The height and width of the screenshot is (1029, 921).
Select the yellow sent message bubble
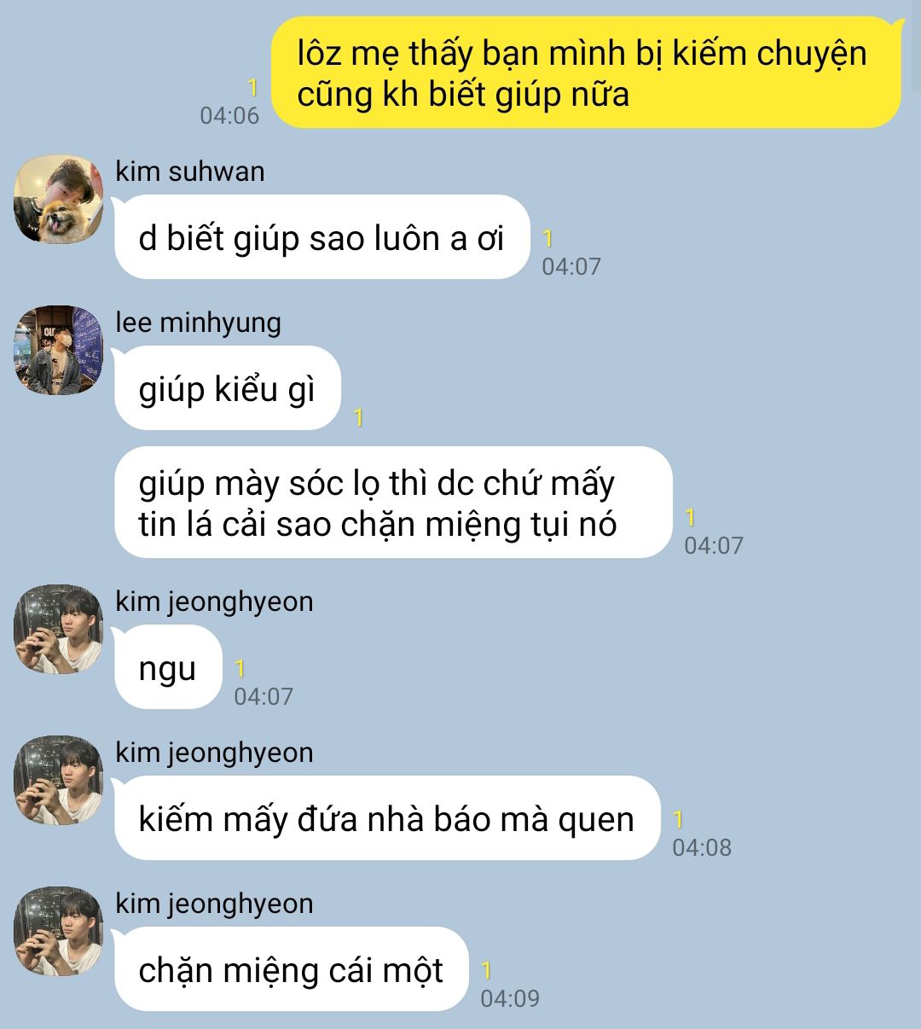(x=587, y=73)
